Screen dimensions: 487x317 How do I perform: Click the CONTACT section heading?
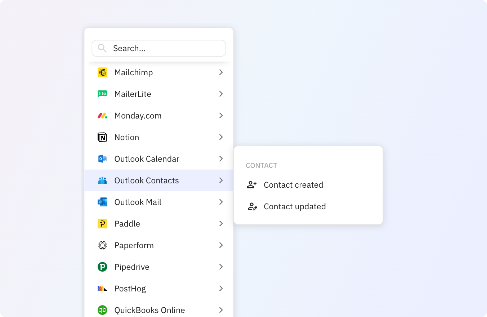[262, 166]
